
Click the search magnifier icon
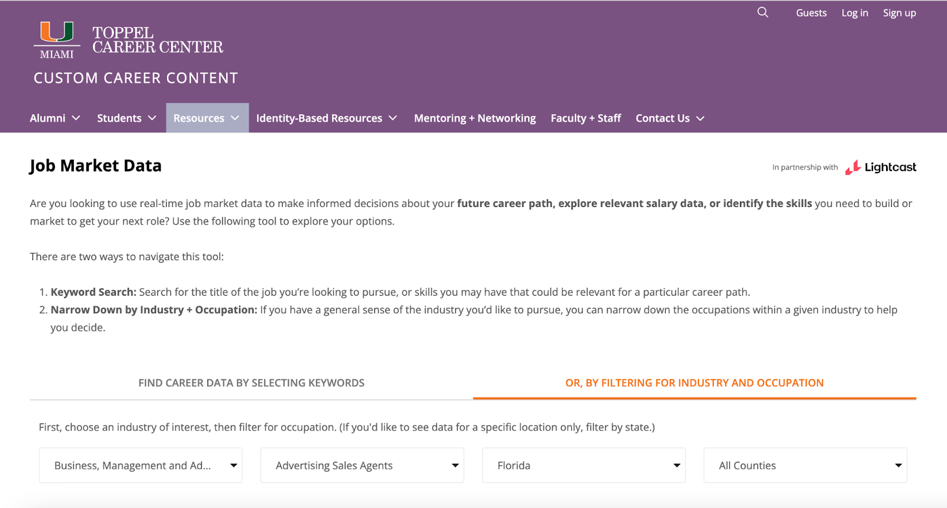click(x=762, y=12)
